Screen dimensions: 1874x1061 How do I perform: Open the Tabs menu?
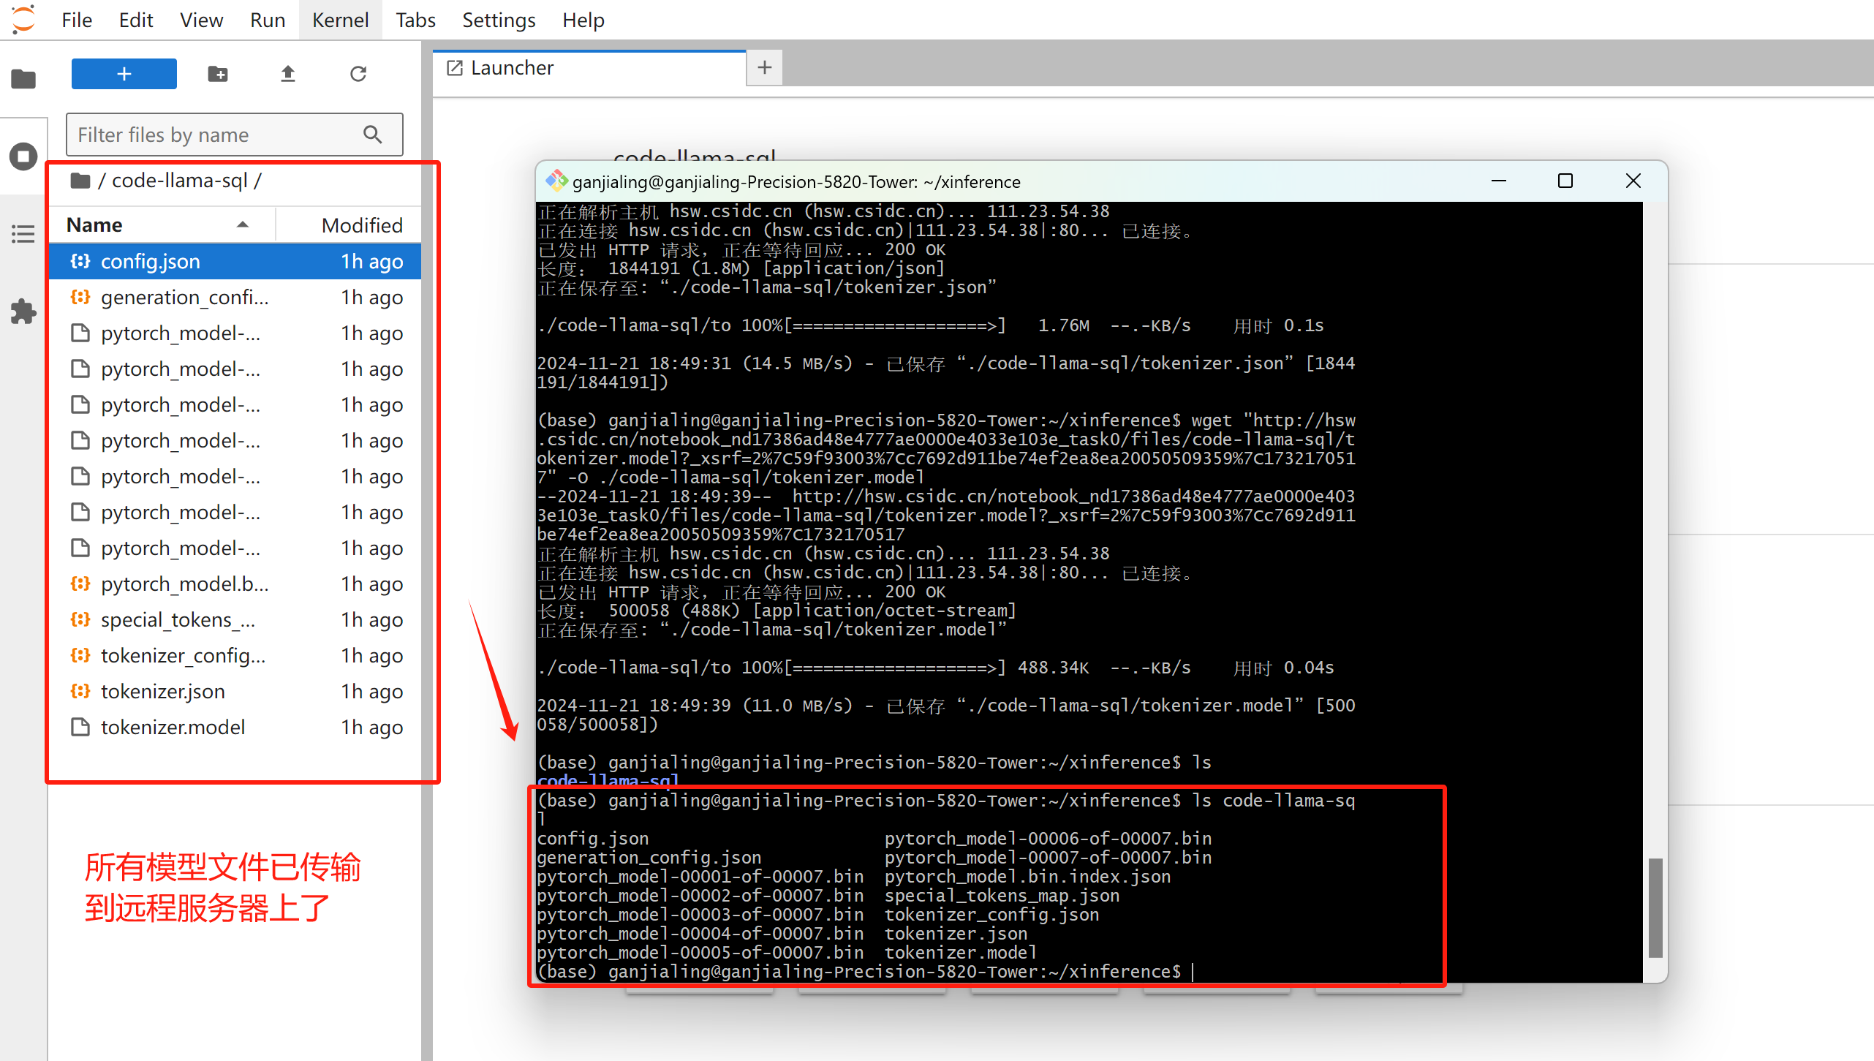(x=415, y=20)
